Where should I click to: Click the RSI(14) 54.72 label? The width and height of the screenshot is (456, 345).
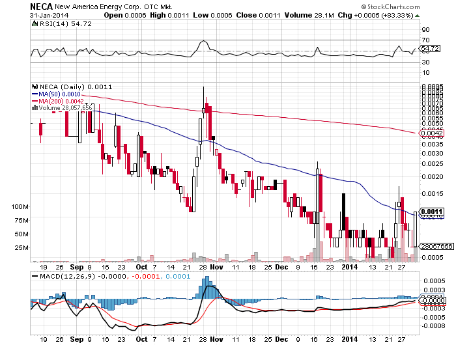[66, 23]
